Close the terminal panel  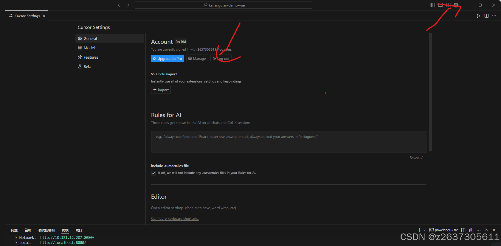494,230
